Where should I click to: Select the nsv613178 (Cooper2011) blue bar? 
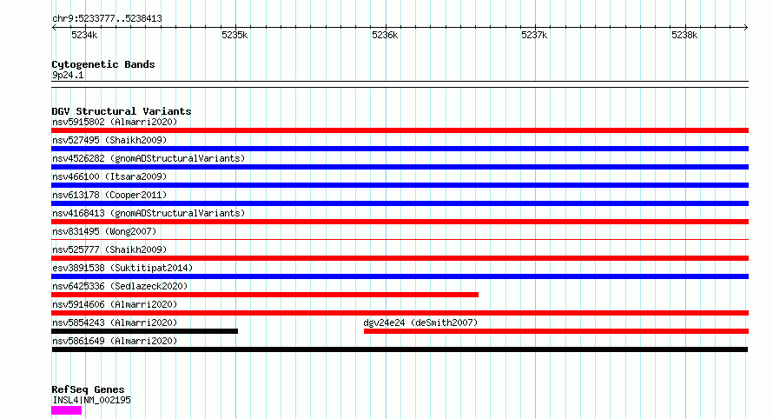click(x=400, y=203)
